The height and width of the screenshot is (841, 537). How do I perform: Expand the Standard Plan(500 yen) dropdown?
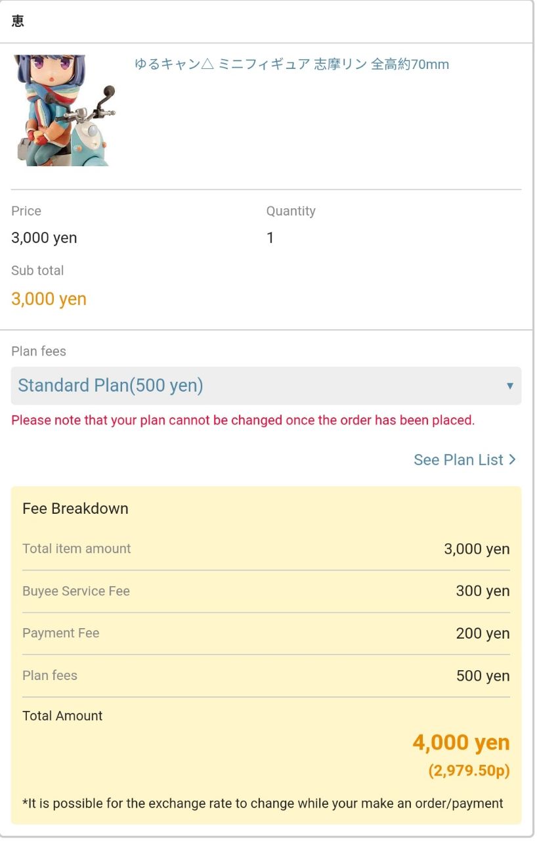point(266,386)
